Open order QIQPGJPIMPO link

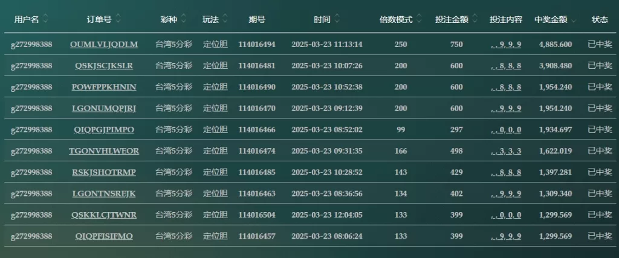coord(104,129)
